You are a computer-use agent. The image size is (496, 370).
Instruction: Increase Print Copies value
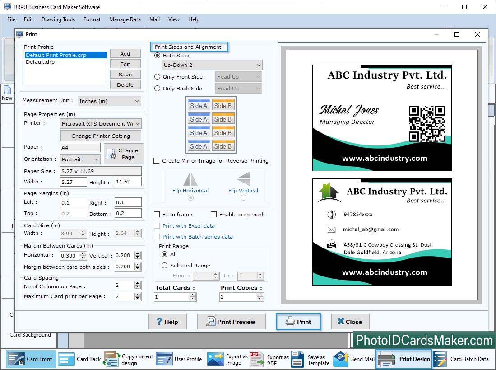coord(260,295)
